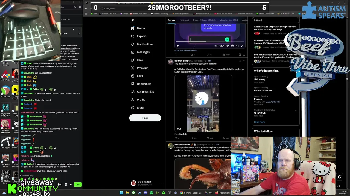Open Real Madrid edges Barcelona news story

click(275, 58)
